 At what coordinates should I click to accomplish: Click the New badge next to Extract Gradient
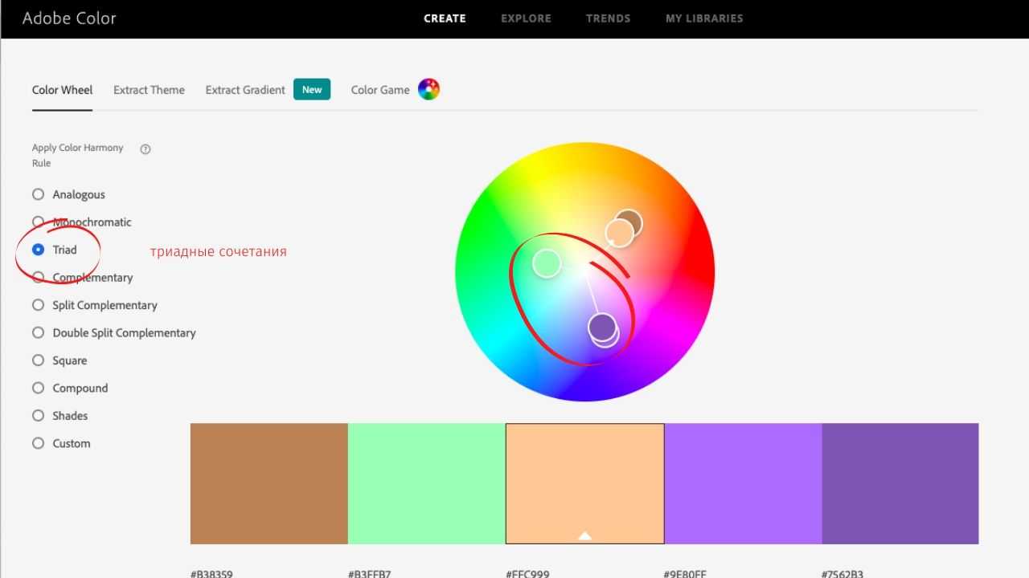[x=312, y=90]
